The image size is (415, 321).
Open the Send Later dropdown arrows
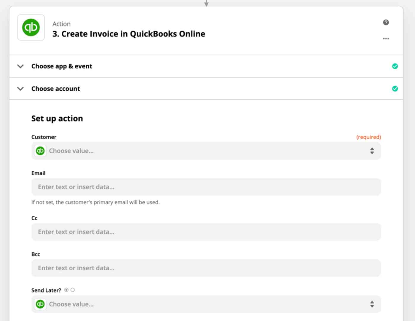(x=372, y=304)
